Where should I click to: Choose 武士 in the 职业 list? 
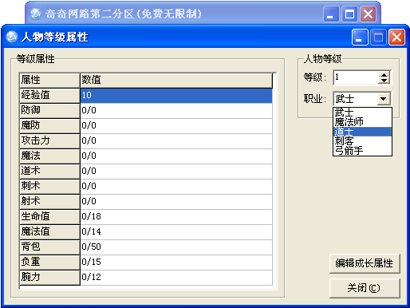[362, 113]
